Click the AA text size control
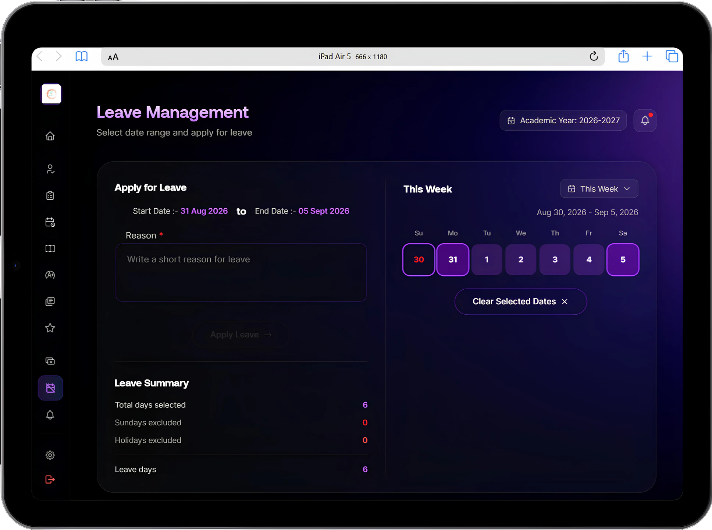 pyautogui.click(x=113, y=57)
